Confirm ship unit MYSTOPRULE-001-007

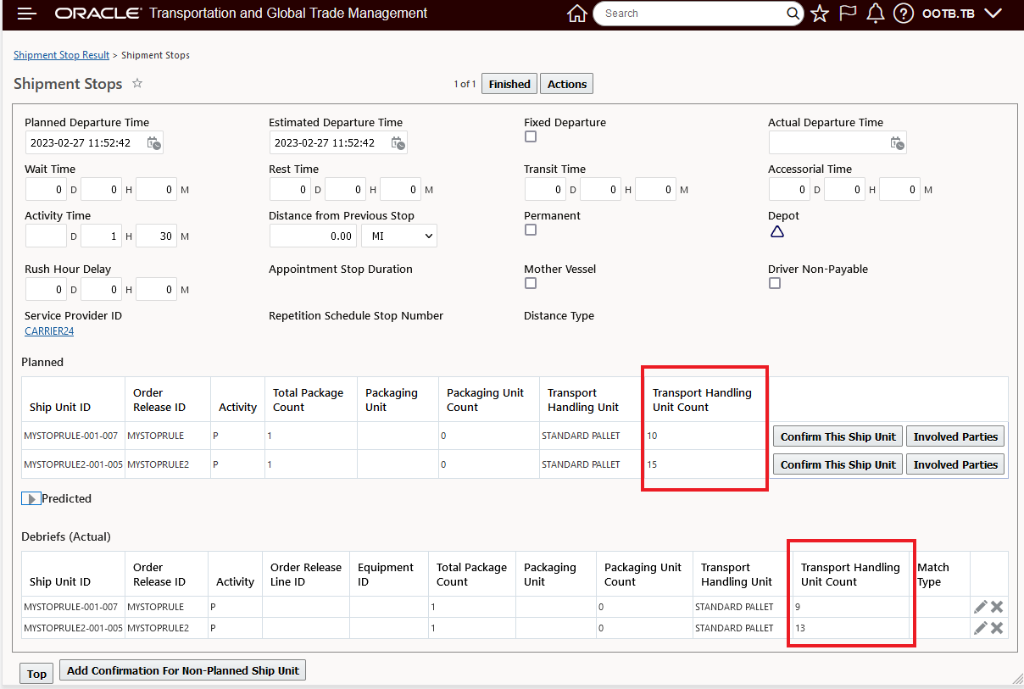[x=838, y=436]
